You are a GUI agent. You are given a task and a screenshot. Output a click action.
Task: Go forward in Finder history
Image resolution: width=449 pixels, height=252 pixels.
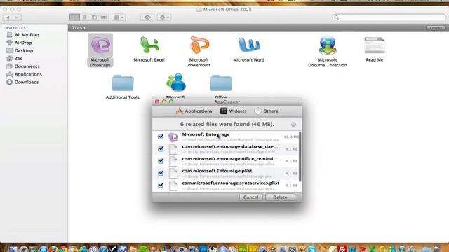point(17,17)
